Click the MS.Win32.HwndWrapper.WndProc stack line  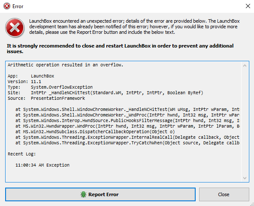(x=128, y=126)
